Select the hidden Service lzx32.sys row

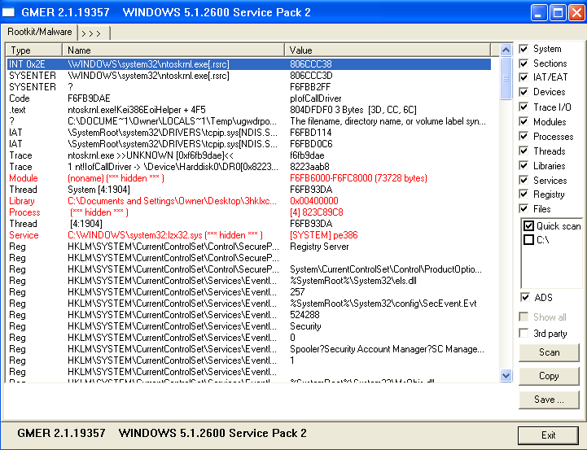249,235
